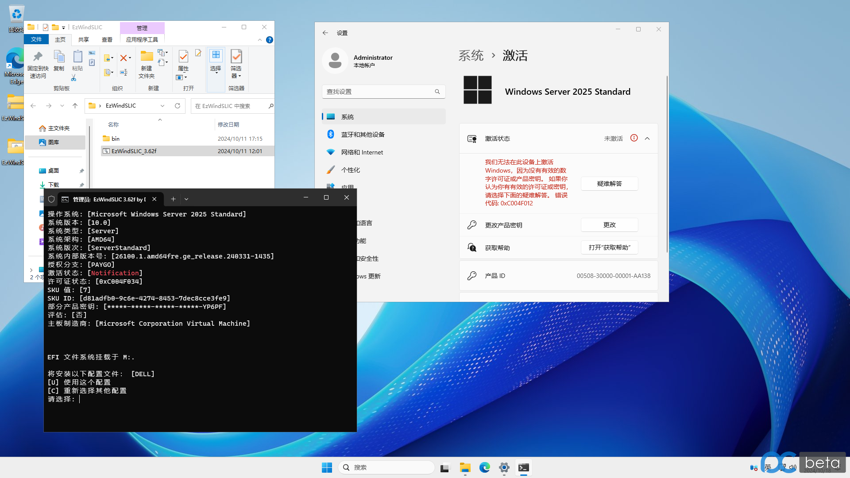The width and height of the screenshot is (850, 478).
Task: Click the 打开"获取帮助" button
Action: point(609,247)
